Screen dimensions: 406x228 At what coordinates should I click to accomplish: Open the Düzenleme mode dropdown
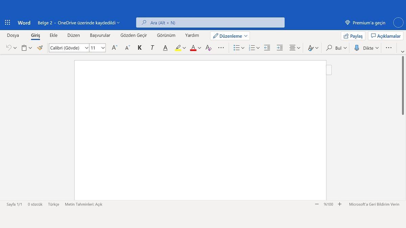(x=230, y=36)
